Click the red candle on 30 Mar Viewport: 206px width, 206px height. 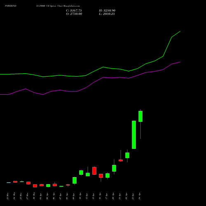35,186
